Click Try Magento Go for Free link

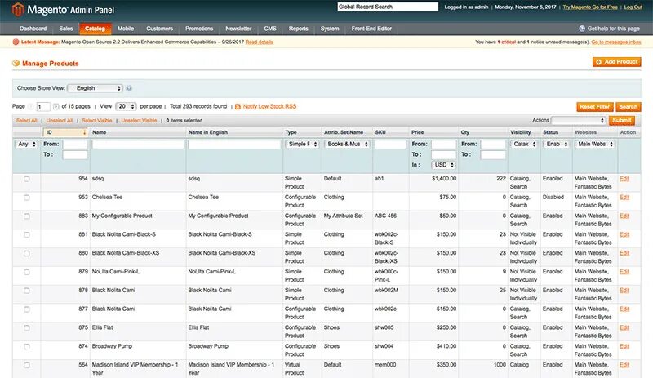(590, 7)
